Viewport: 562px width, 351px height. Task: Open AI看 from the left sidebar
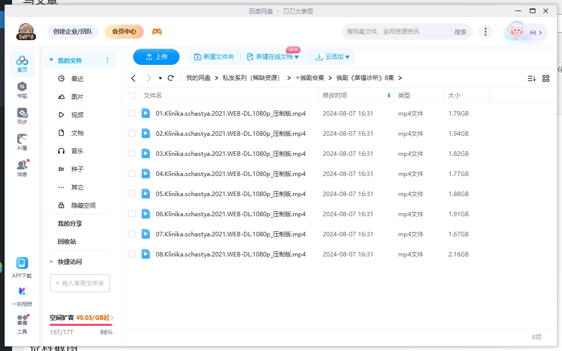point(21,142)
